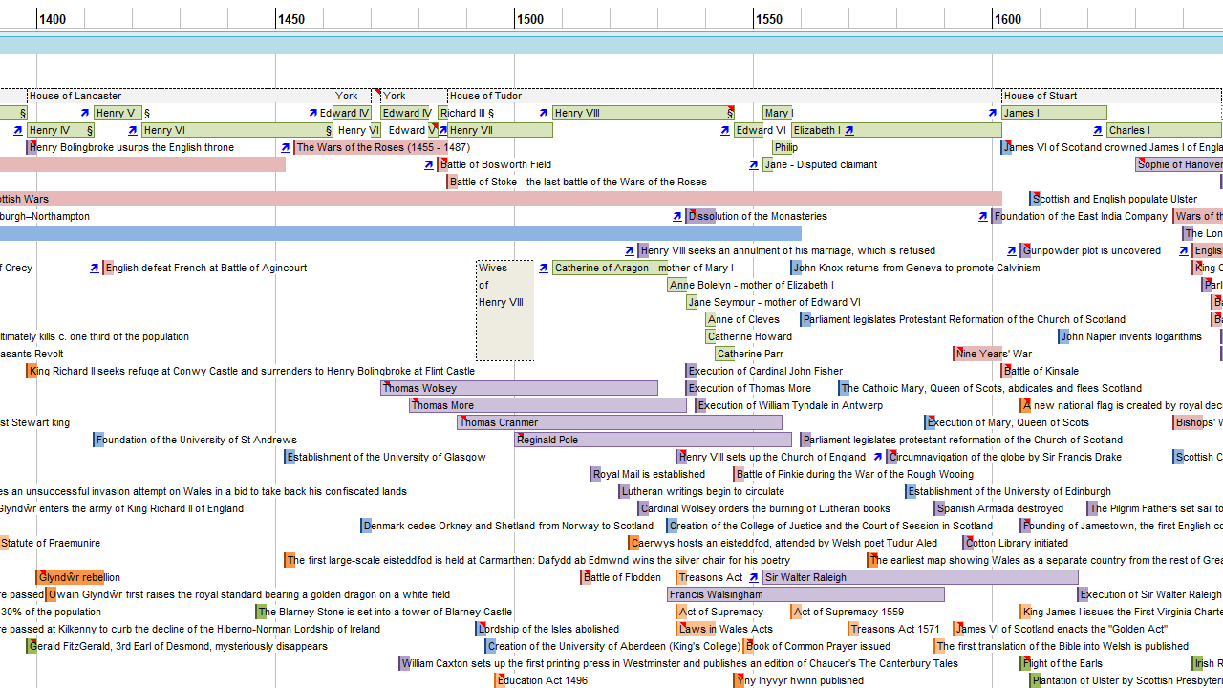Click the link arrow before Catherine of Aragon
This screenshot has height=688, width=1223.
(x=543, y=268)
